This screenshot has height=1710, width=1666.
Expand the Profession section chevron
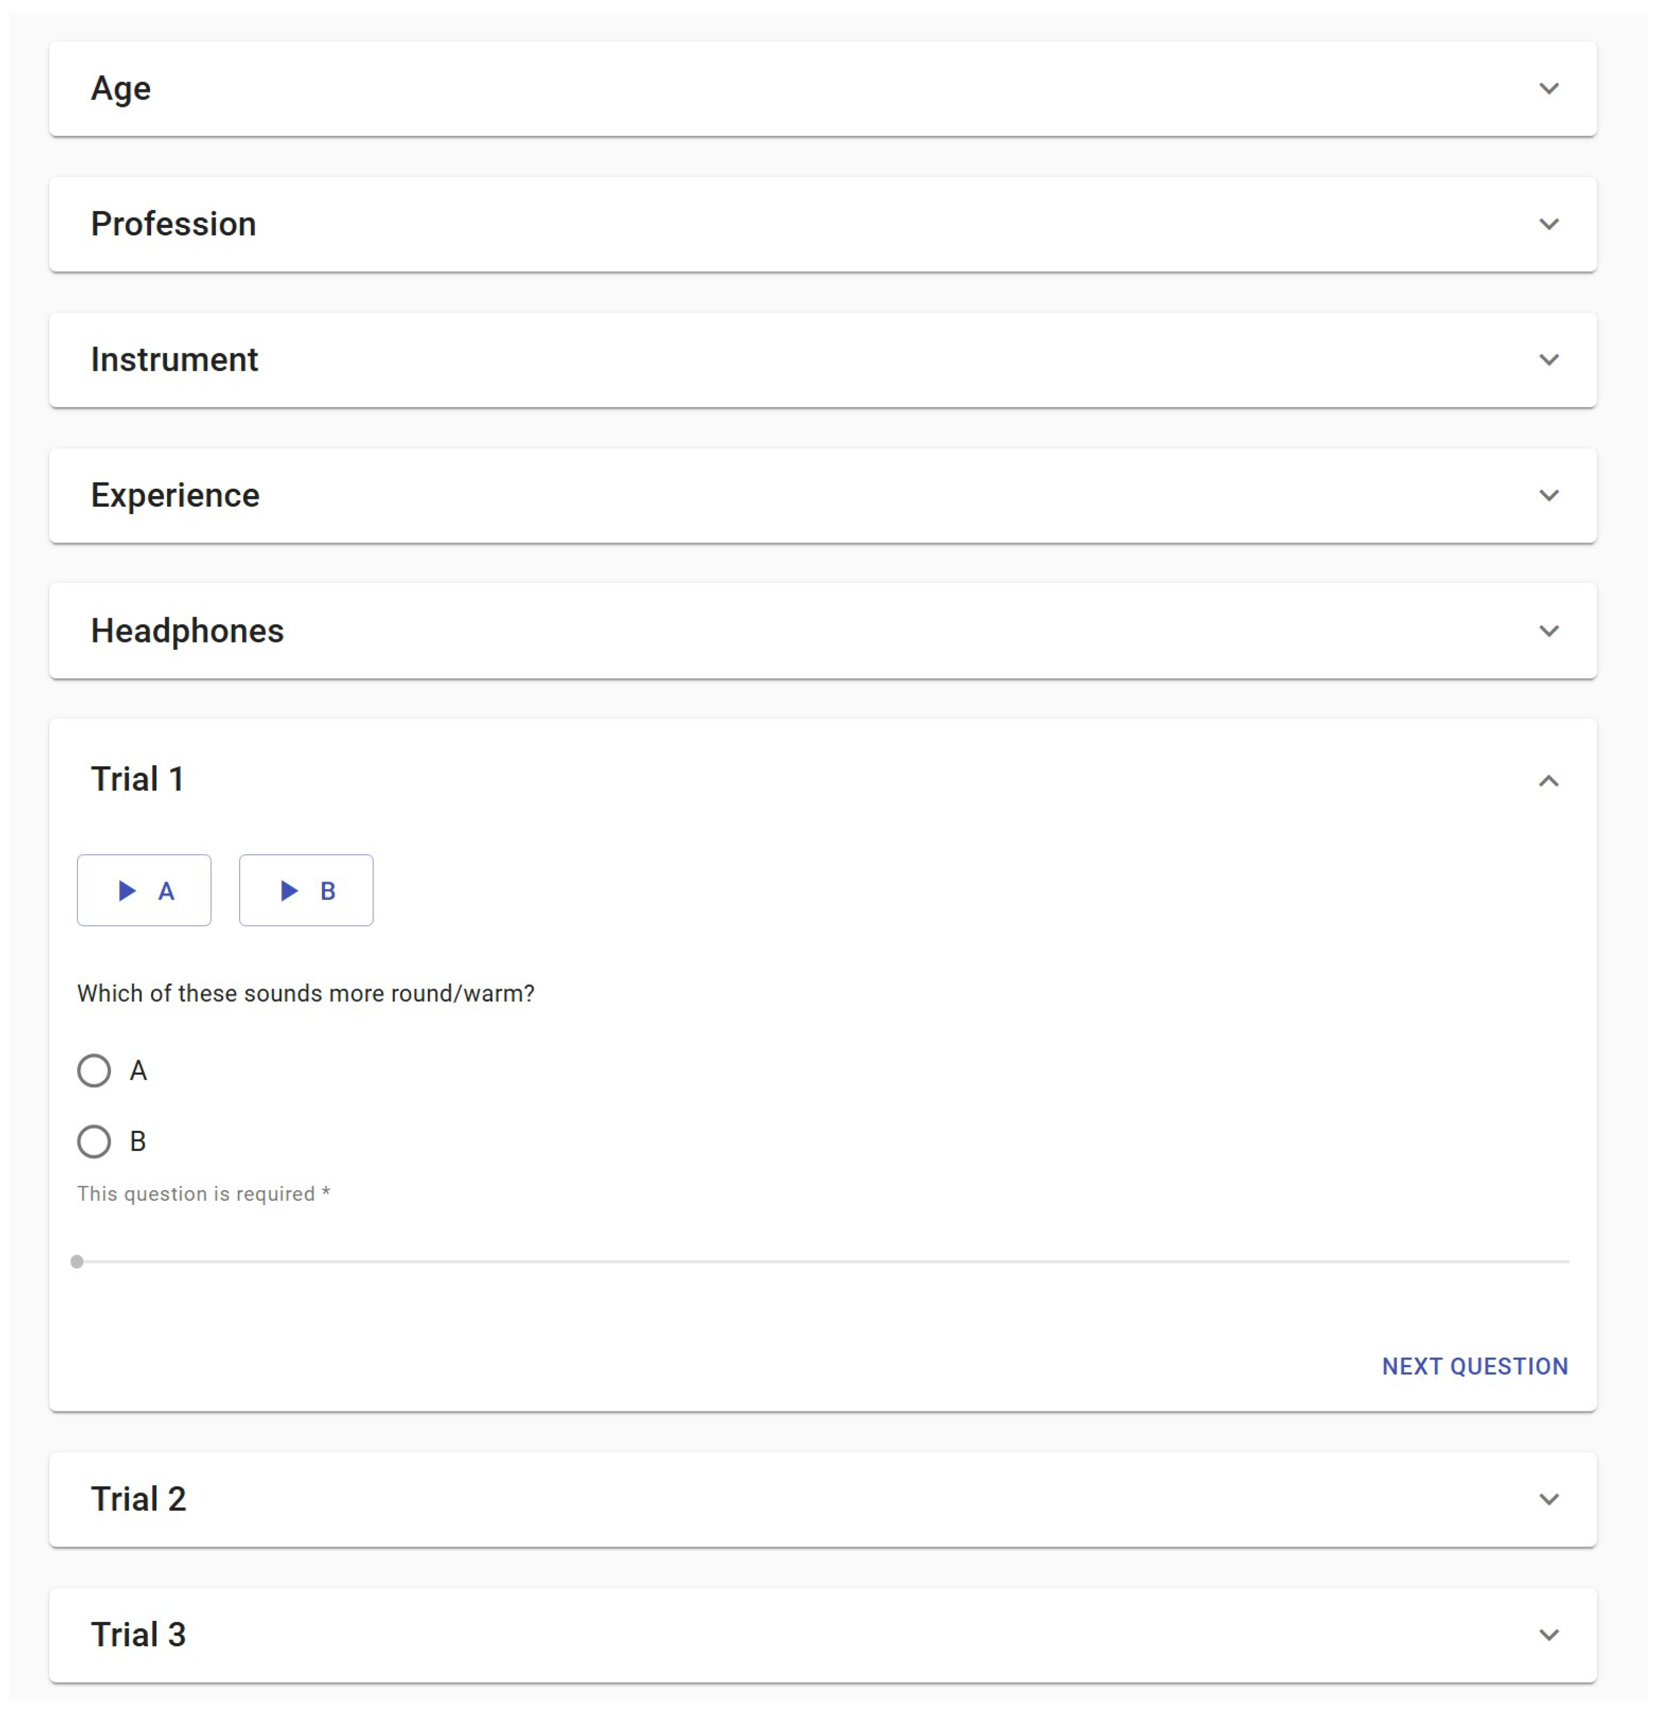[x=1549, y=225]
